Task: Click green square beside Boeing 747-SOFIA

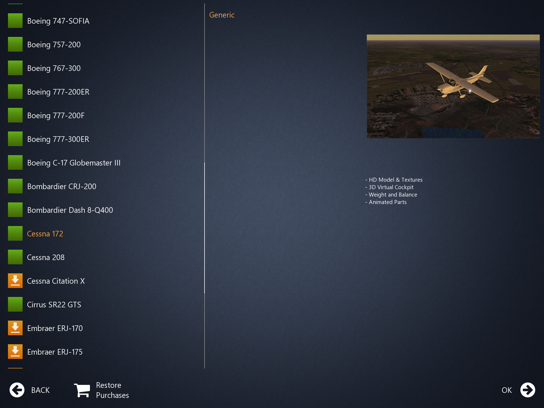Action: [x=15, y=21]
